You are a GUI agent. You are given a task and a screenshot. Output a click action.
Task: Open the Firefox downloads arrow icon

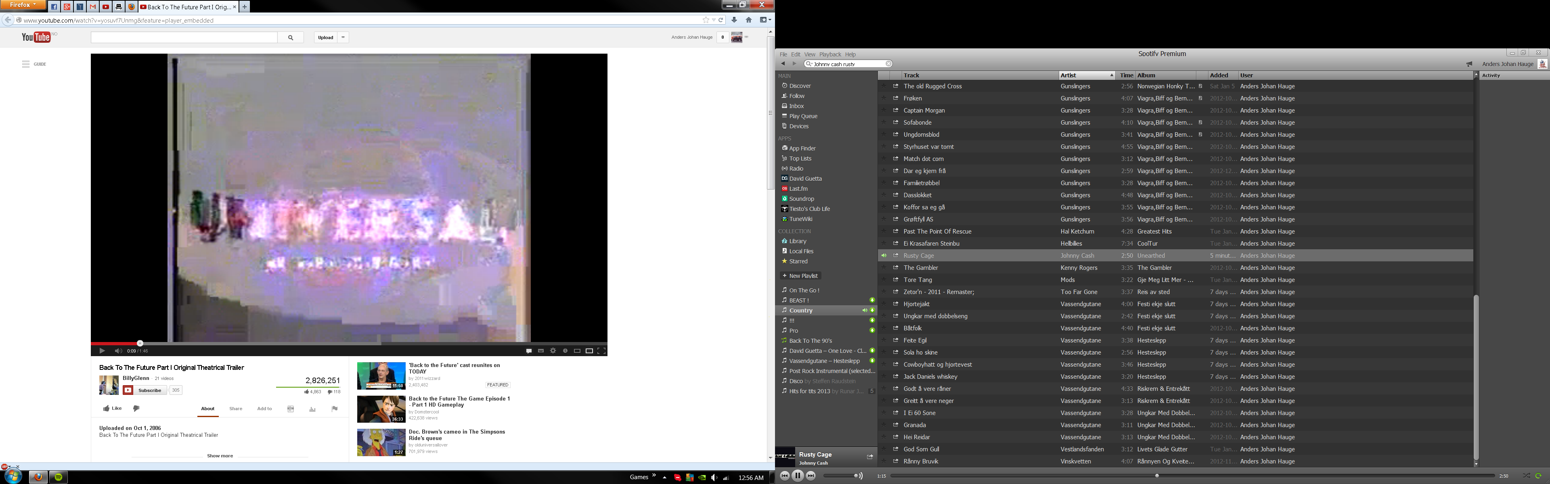coord(734,20)
